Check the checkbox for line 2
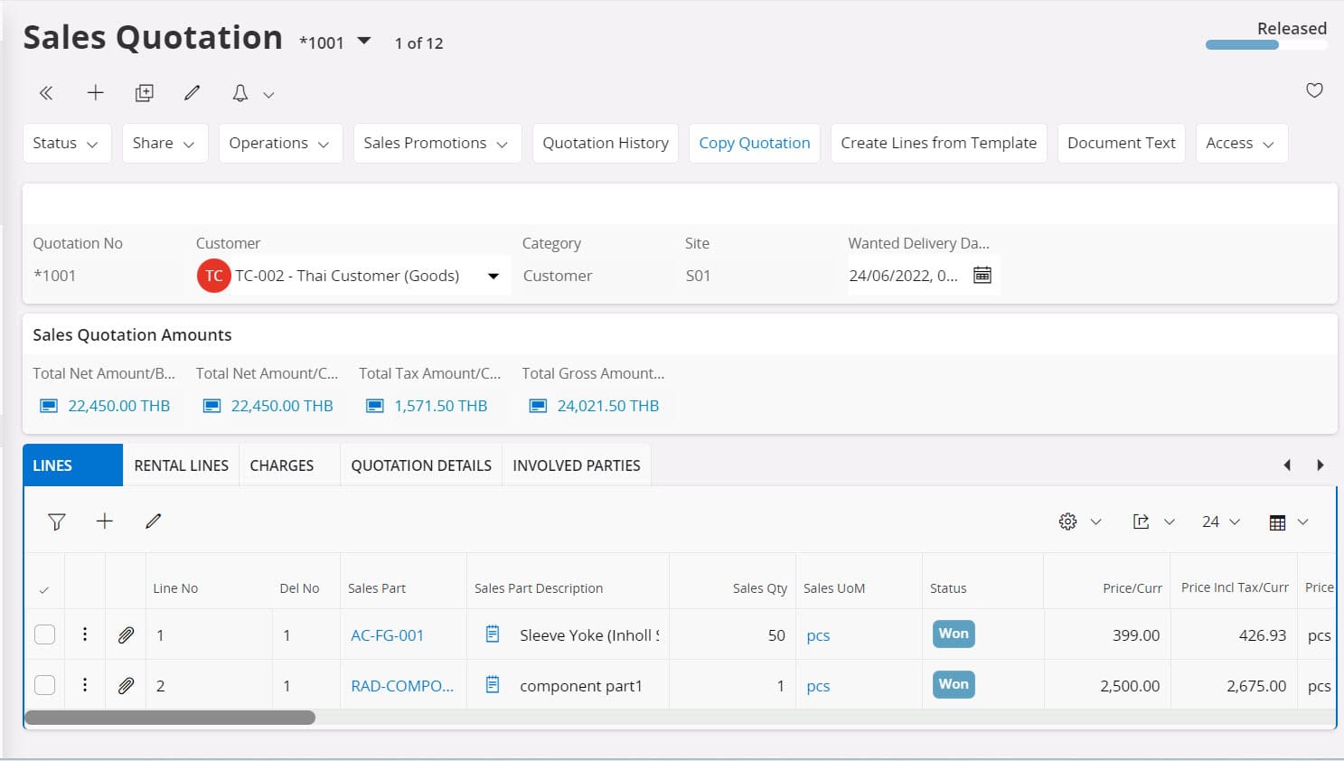This screenshot has height=761, width=1344. pos(44,685)
